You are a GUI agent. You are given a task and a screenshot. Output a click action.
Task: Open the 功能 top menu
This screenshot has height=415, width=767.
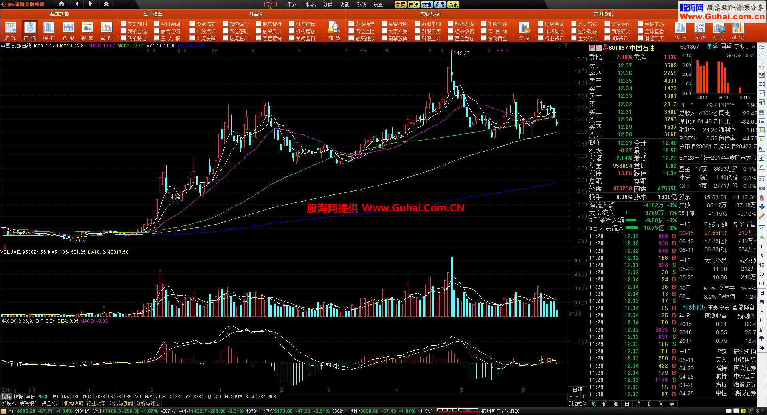pos(344,4)
